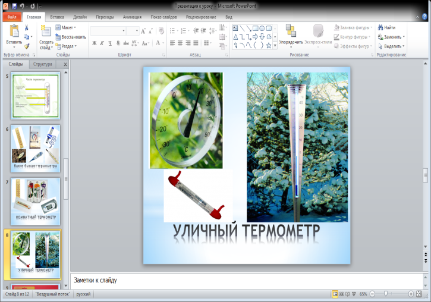The image size is (431, 302).
Task: Open the Анимация ribbon tab
Action: point(132,17)
